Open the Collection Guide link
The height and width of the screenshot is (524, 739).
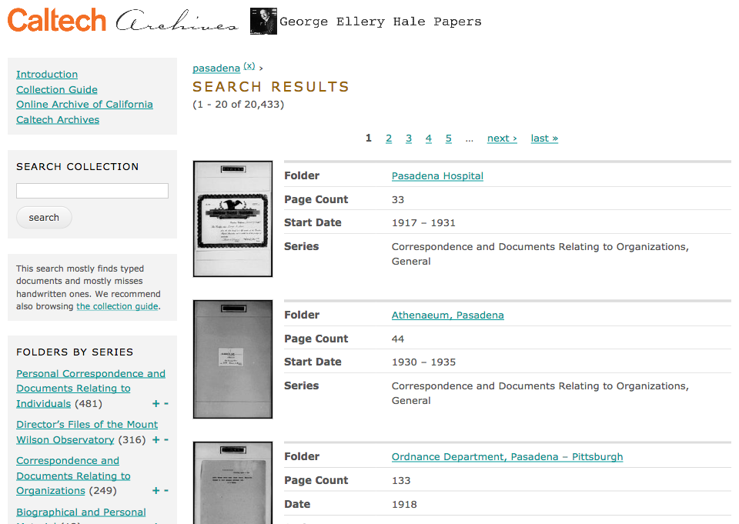[x=57, y=89]
